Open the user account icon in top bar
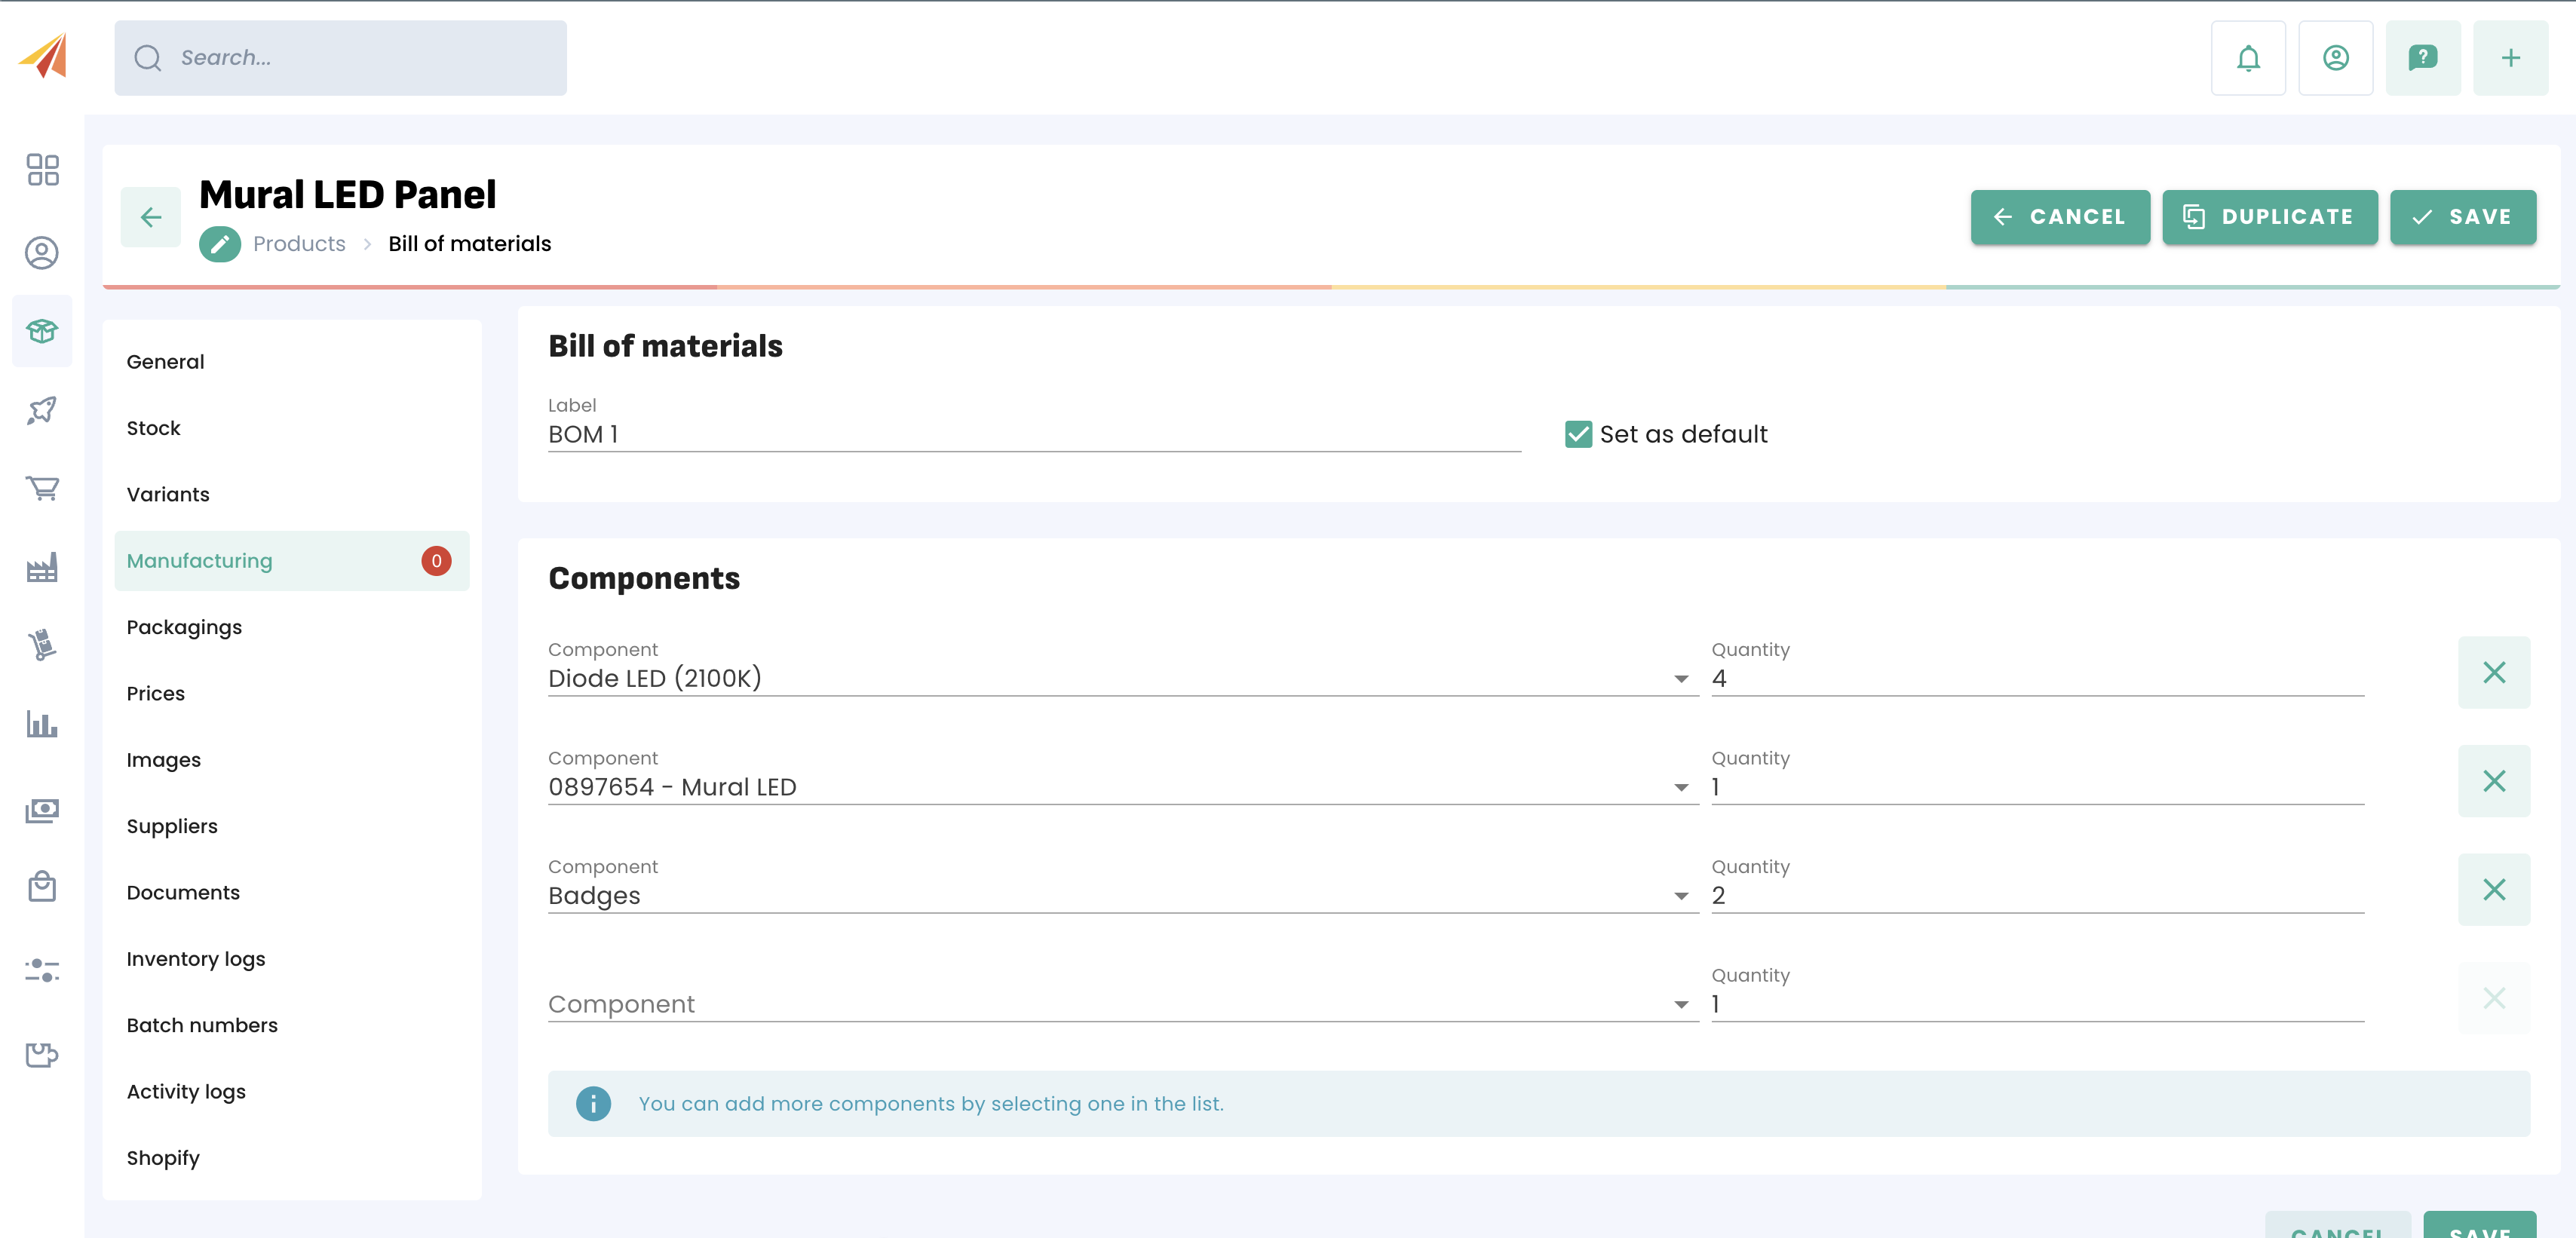 pyautogui.click(x=2335, y=58)
